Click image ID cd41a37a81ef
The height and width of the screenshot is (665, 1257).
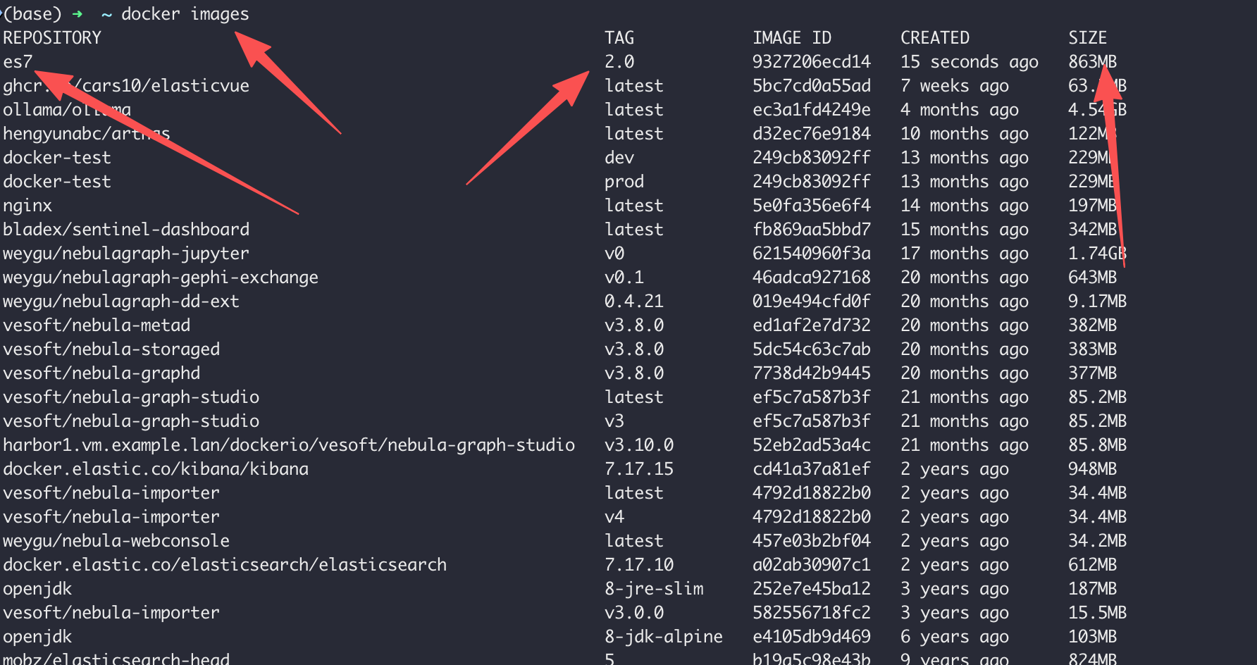pyautogui.click(x=812, y=469)
